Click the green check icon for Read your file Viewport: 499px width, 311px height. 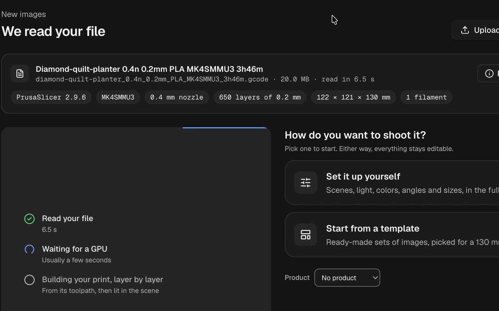tap(29, 219)
